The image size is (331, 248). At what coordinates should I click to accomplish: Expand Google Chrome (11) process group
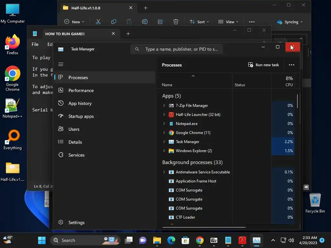164,133
